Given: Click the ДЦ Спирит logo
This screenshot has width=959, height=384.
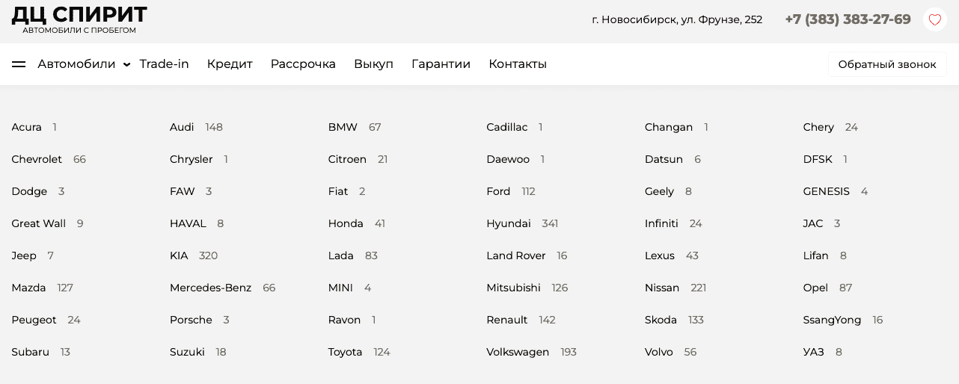Looking at the screenshot, I should [x=79, y=19].
